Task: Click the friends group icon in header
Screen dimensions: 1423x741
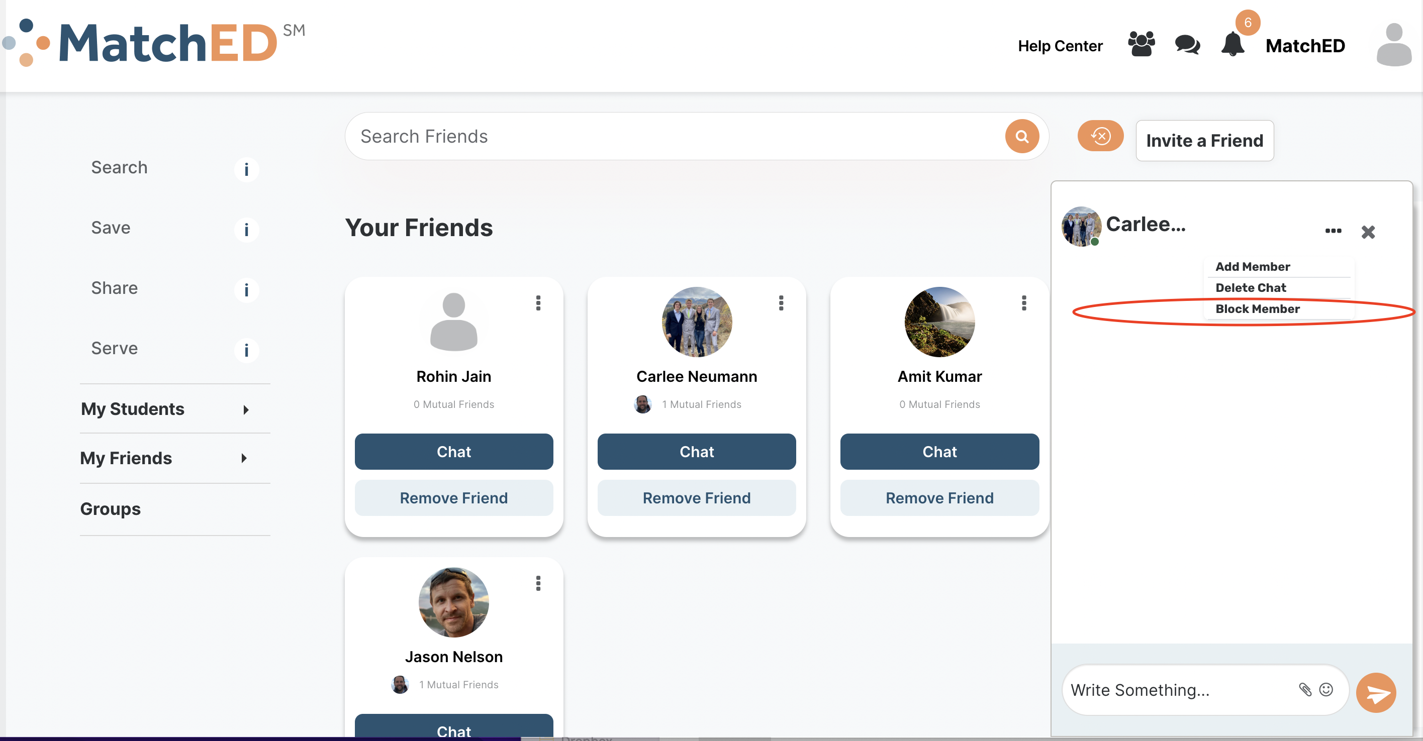Action: 1142,44
